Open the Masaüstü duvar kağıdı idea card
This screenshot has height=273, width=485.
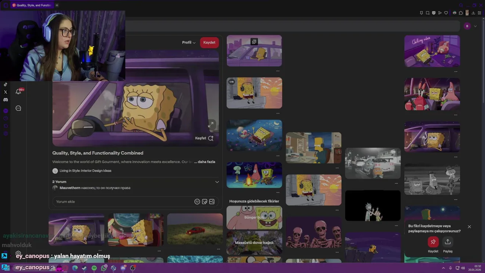point(254,243)
